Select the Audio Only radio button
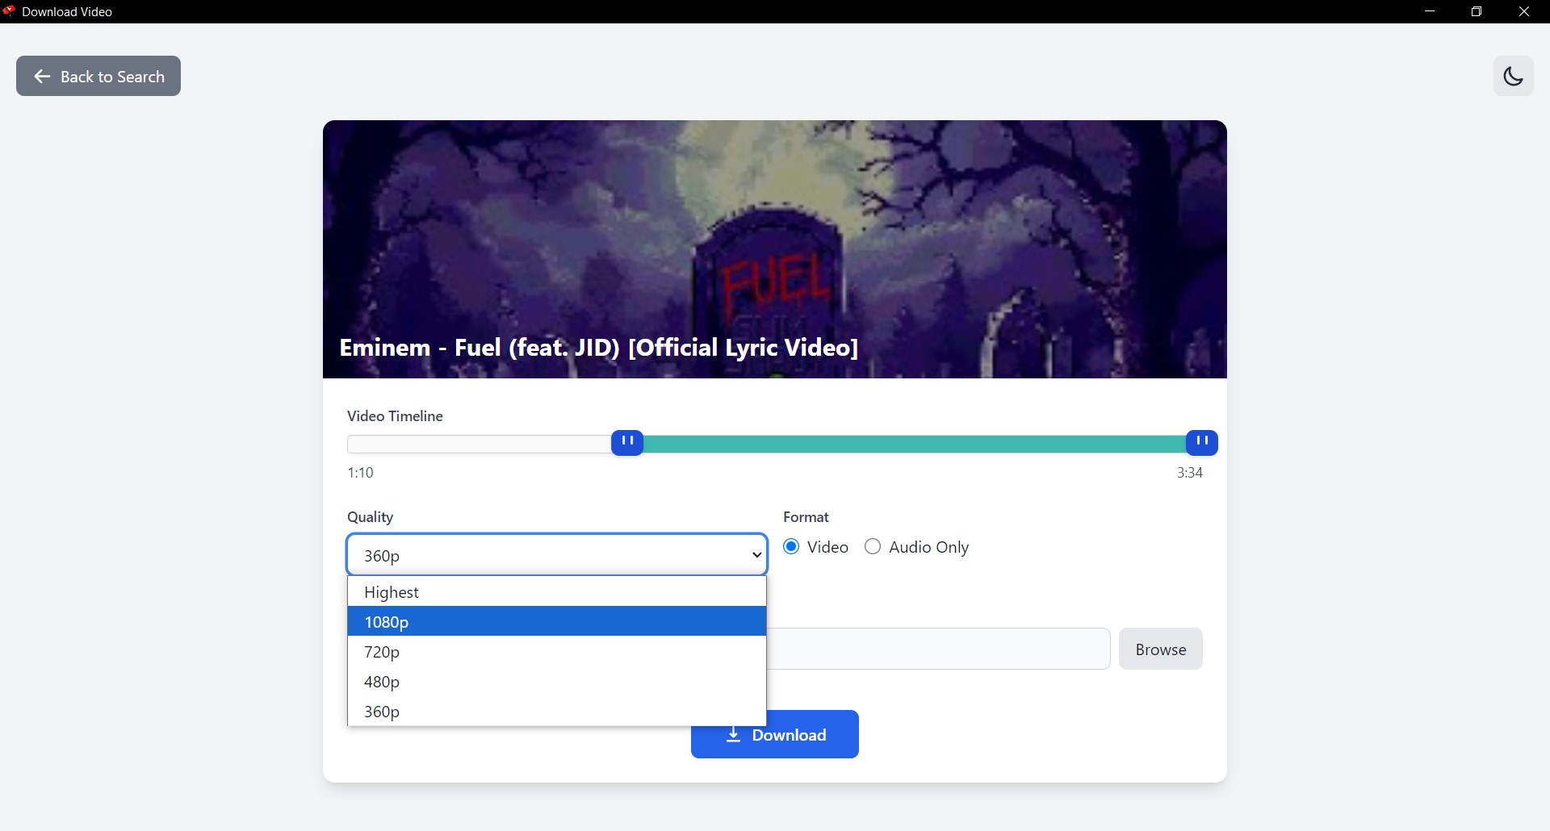Screen dimensions: 1550x831 tap(873, 547)
